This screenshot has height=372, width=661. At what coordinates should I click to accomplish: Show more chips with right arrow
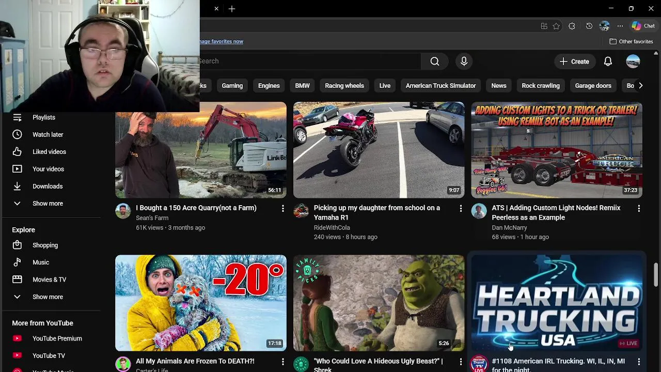pyautogui.click(x=640, y=86)
